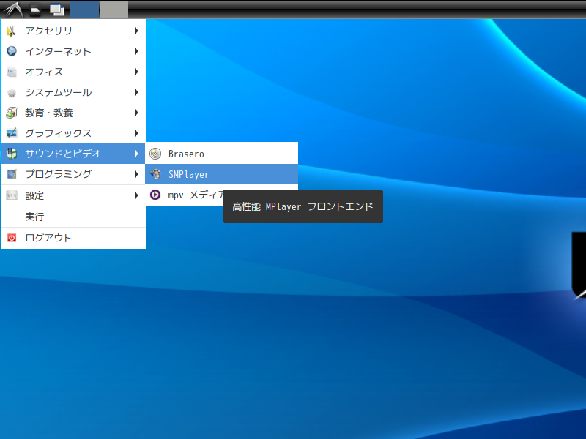Choose 実行 to run a command
586x439 pixels.
pos(74,217)
